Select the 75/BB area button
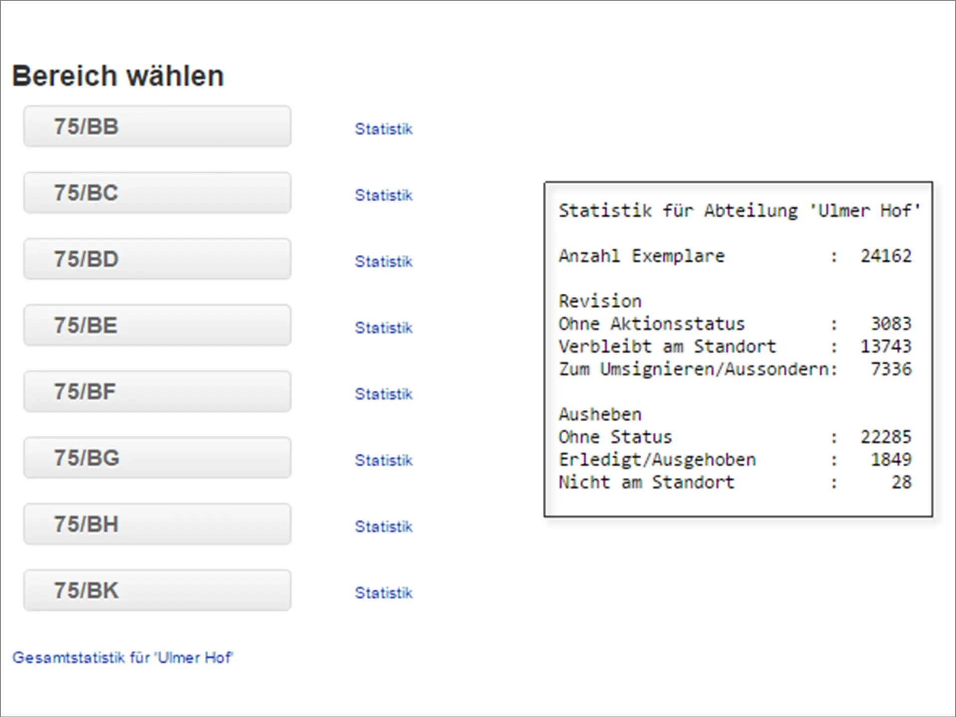Screen dimensions: 956x717 pyautogui.click(x=157, y=126)
